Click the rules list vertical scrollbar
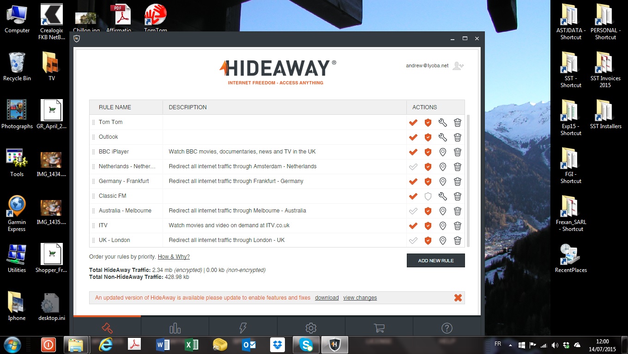The height and width of the screenshot is (354, 628). (468, 181)
